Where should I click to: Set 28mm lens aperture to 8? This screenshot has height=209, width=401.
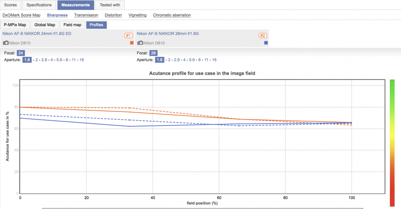[199, 60]
